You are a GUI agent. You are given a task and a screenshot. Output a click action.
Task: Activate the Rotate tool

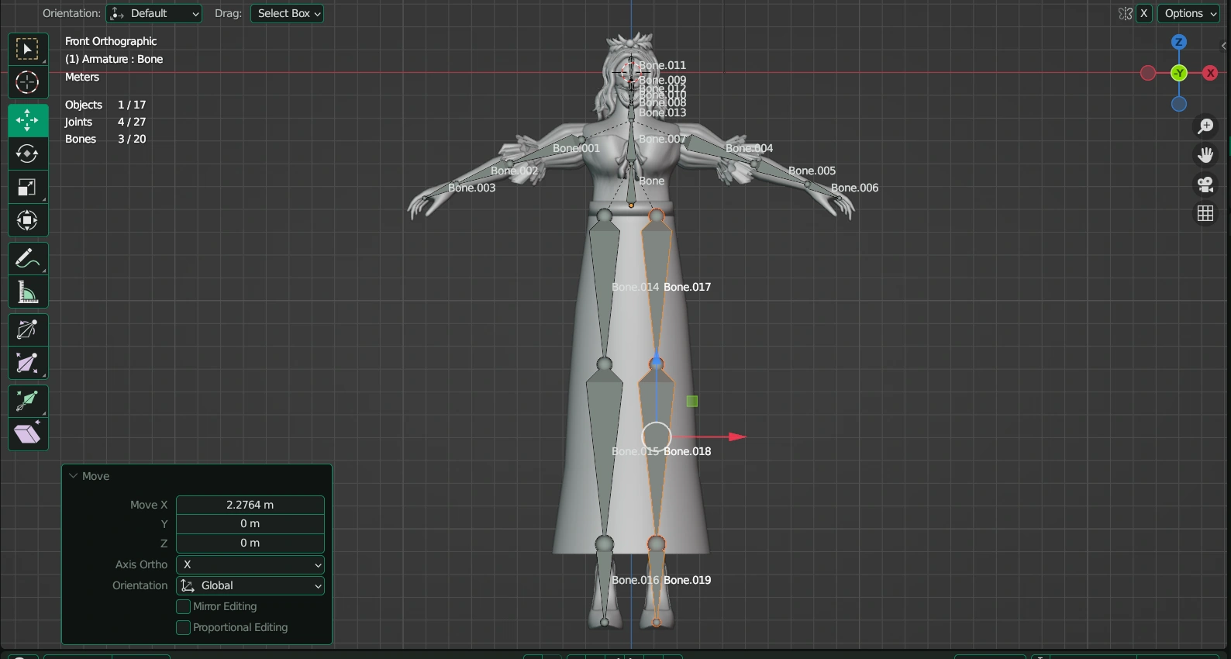27,154
